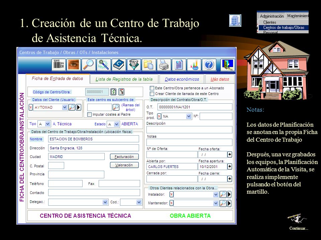Select 'Centros de trabajo/Obras' menu entry

pos(284,28)
